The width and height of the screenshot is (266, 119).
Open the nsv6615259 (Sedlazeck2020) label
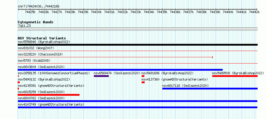pyautogui.click(x=41, y=92)
